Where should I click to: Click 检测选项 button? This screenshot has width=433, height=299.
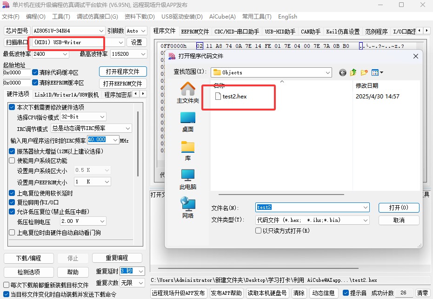click(x=29, y=272)
